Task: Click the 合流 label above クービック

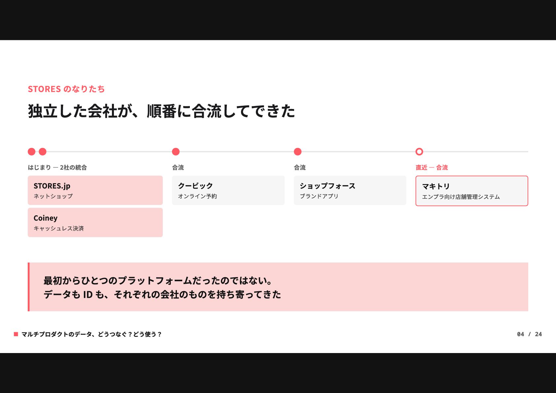Action: 178,167
